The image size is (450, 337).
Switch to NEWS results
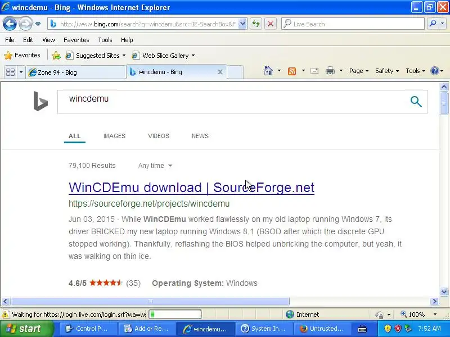coord(200,136)
